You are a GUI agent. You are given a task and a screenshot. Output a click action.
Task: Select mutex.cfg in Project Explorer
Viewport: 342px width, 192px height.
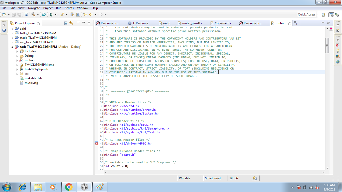point(31,83)
